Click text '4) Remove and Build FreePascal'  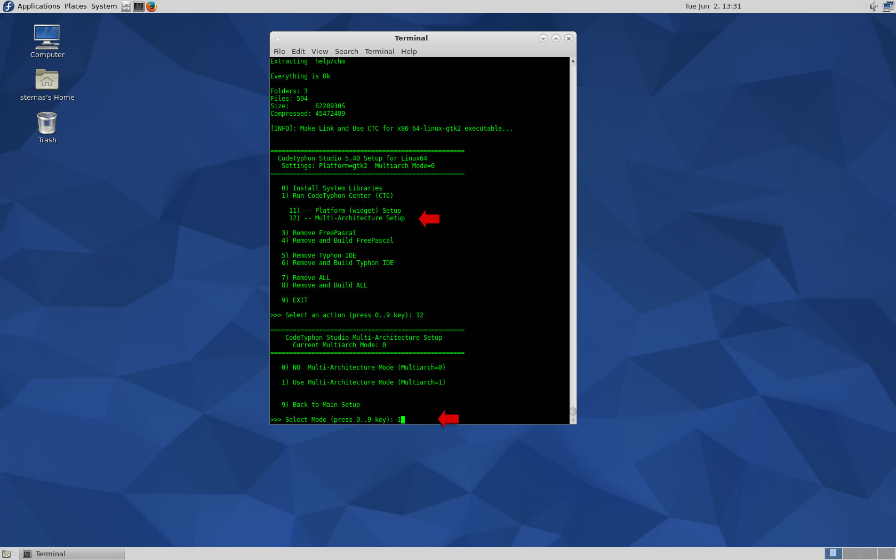pyautogui.click(x=338, y=241)
